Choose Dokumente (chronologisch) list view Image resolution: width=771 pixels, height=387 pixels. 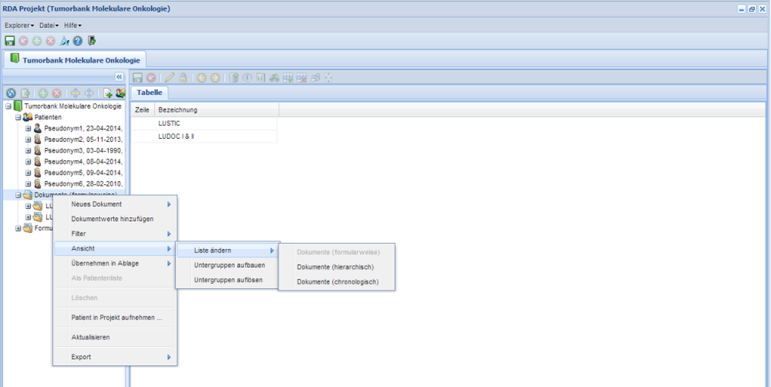[337, 282]
